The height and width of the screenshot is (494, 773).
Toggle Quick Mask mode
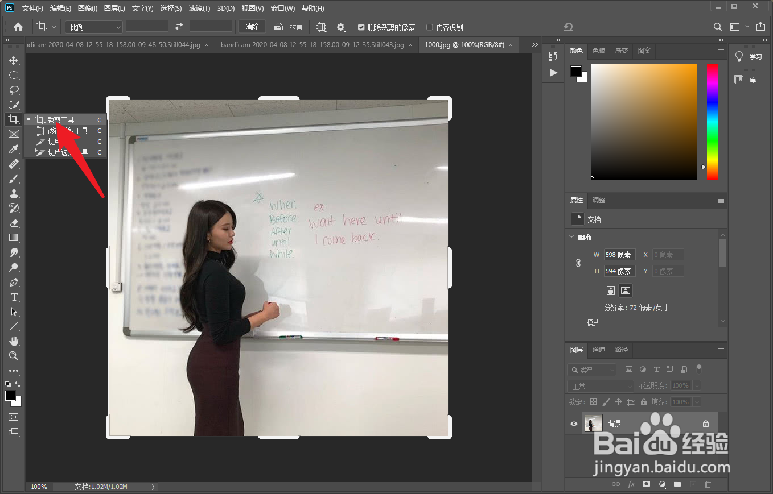click(14, 417)
